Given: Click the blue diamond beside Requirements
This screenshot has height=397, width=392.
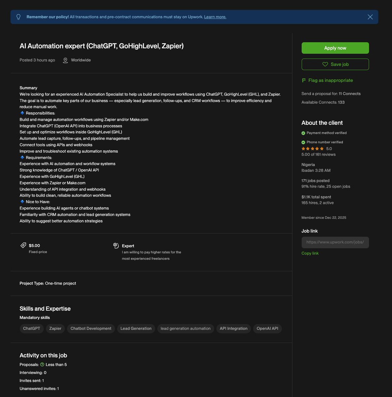Looking at the screenshot, I should click(22, 157).
